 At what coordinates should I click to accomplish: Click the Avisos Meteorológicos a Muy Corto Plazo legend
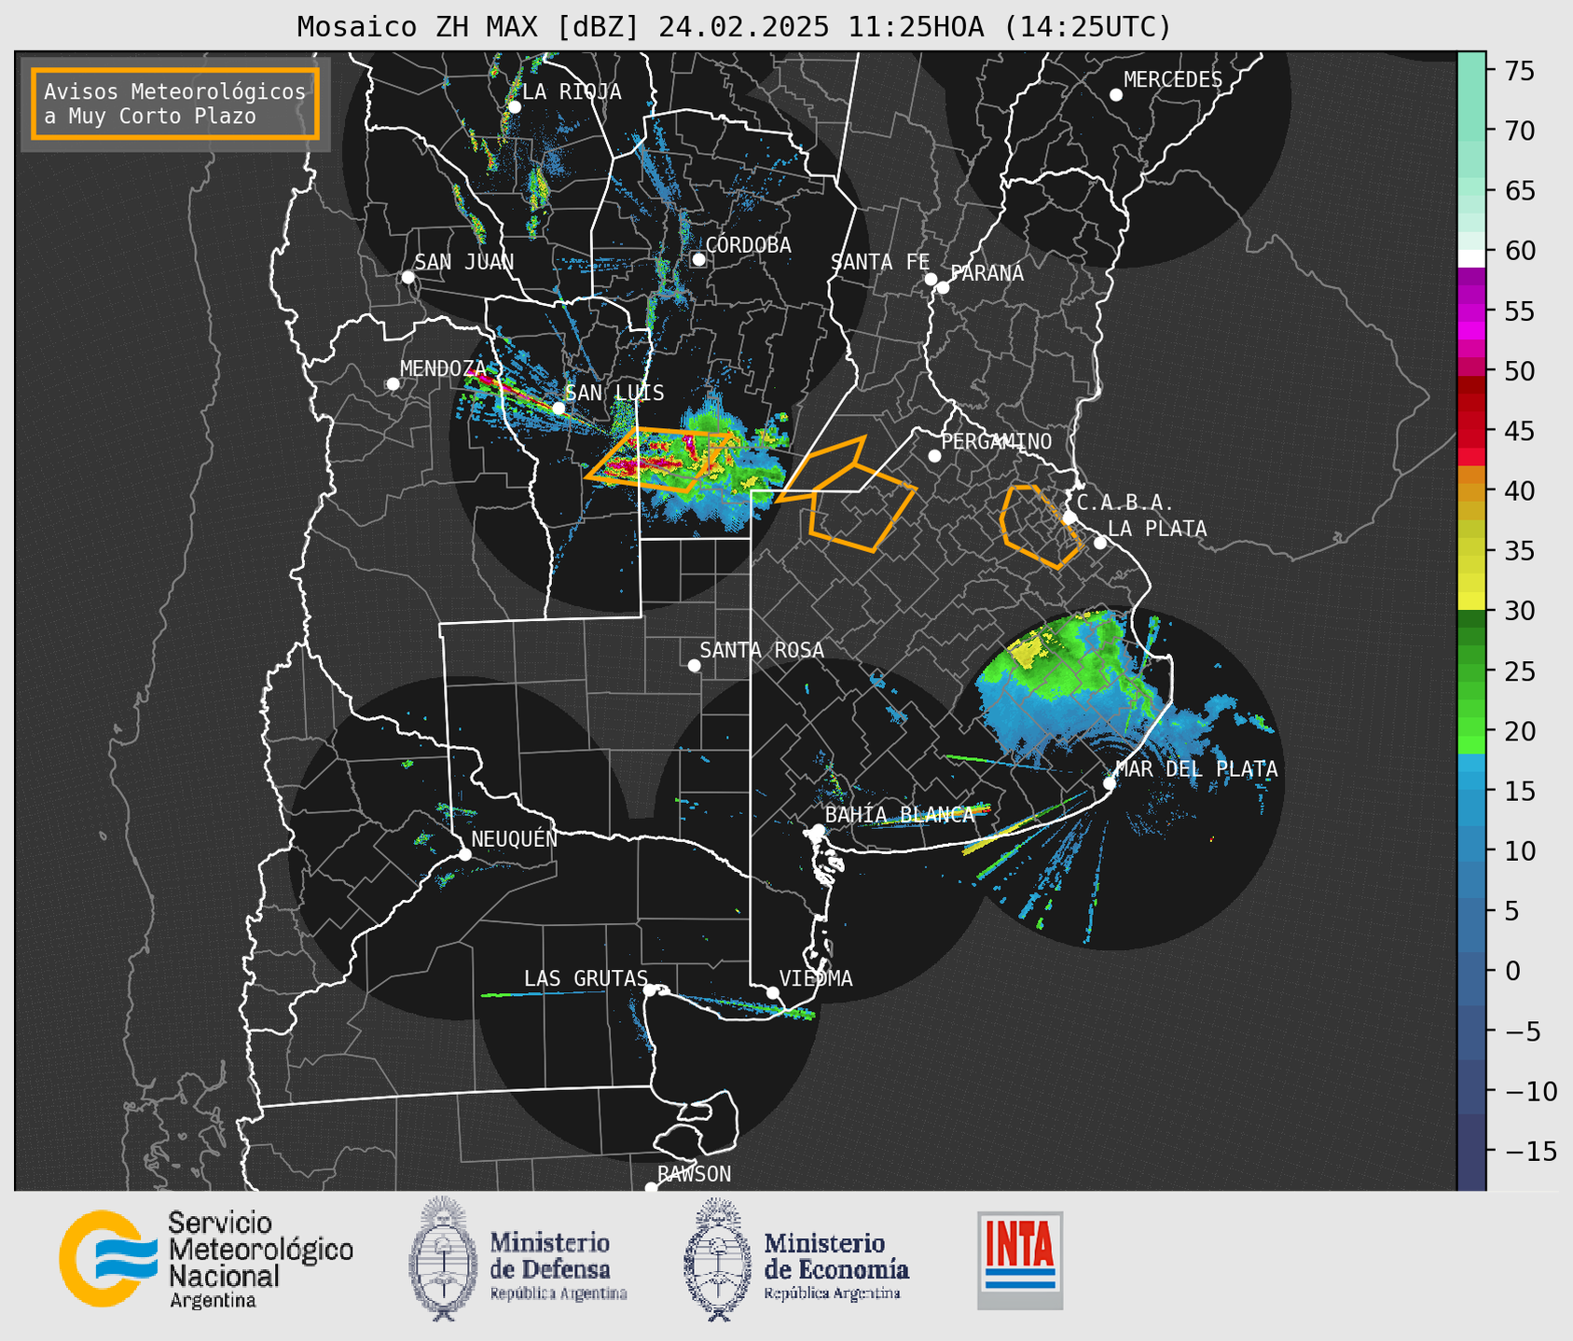click(175, 104)
